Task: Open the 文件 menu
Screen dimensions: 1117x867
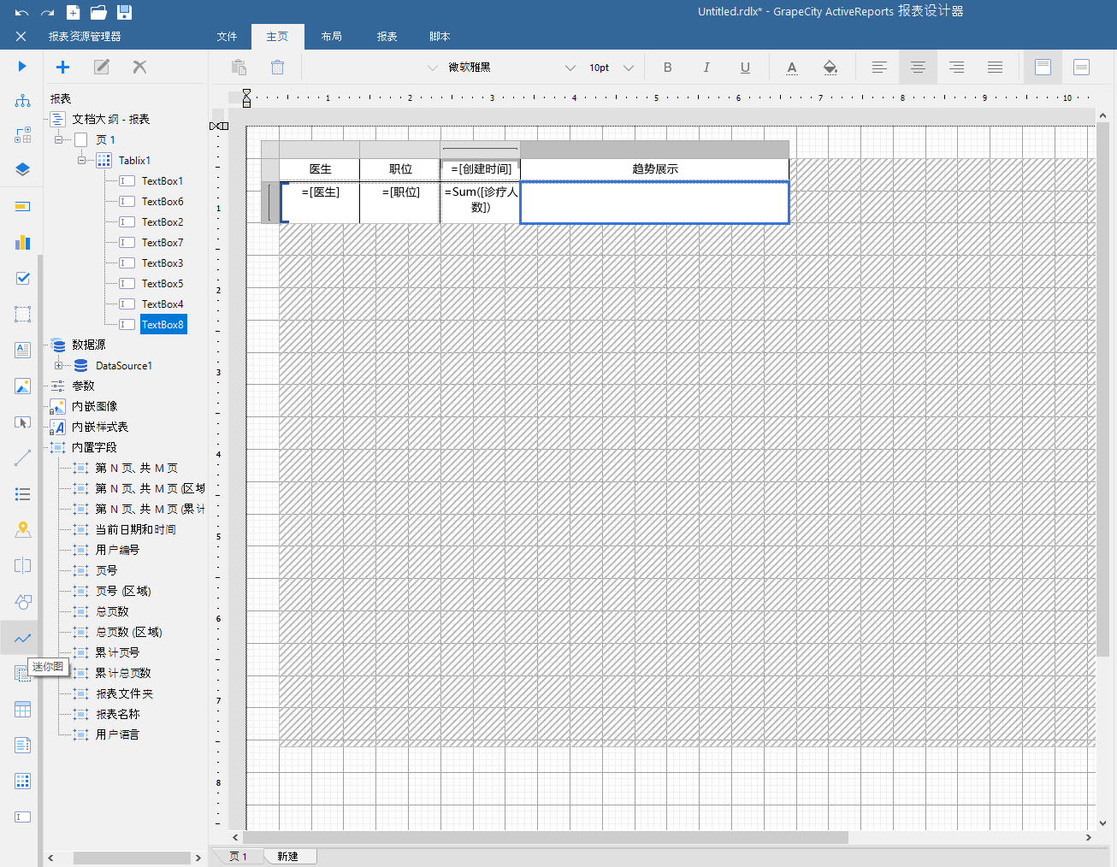Action: coord(227,37)
